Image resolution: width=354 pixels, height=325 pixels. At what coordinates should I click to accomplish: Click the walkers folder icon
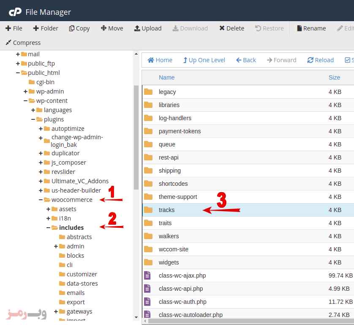click(148, 236)
